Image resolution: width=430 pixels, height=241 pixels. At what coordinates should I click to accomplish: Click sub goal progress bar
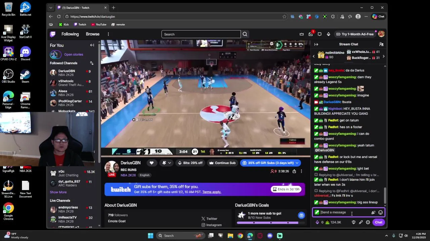pyautogui.click(x=268, y=223)
